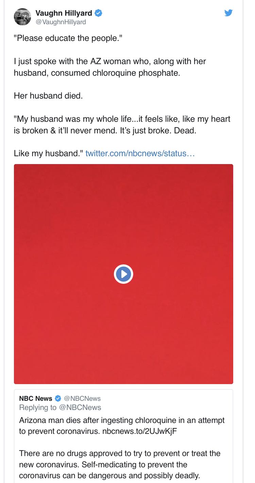Click the @NBCNews mention after 'Replying to'
The height and width of the screenshot is (483, 255).
tap(80, 407)
